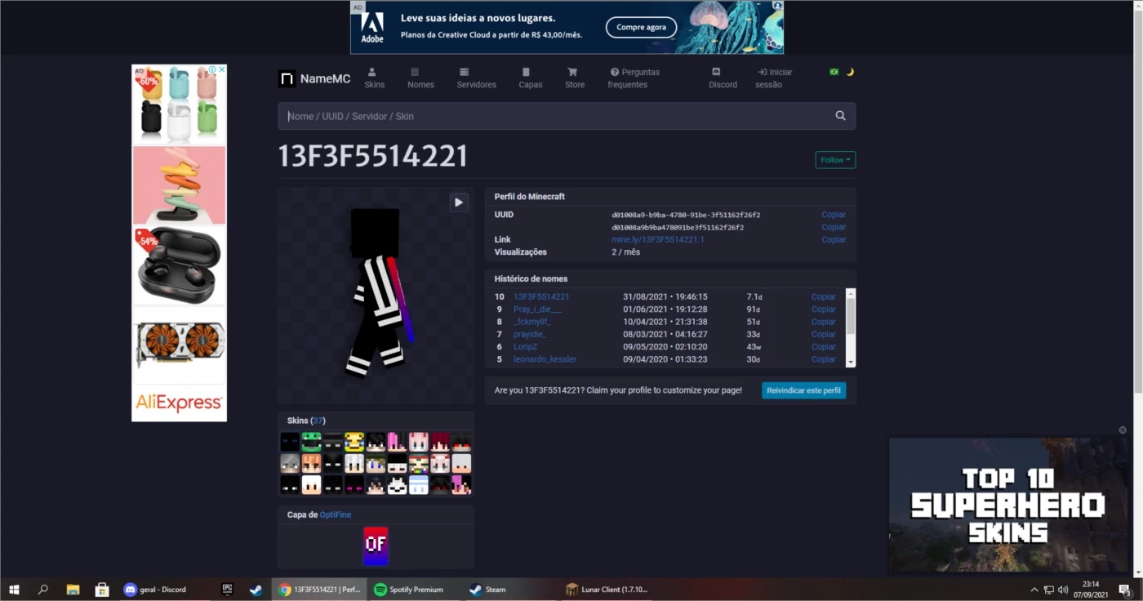This screenshot has height=601, width=1143.
Task: Toggle dark mode moon icon
Action: (850, 72)
